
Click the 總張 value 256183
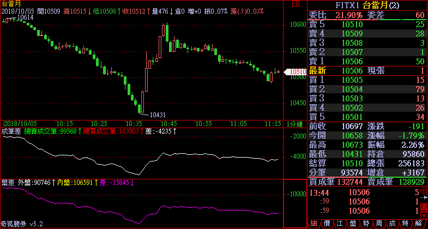pos(412,163)
